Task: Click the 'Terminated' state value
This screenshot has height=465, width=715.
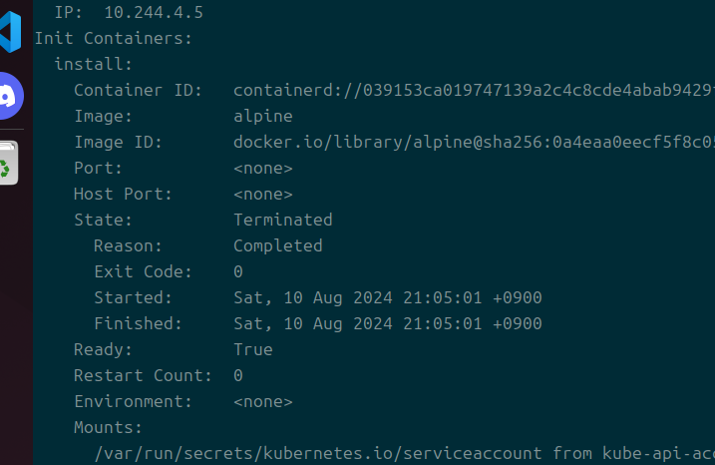Action: point(282,220)
